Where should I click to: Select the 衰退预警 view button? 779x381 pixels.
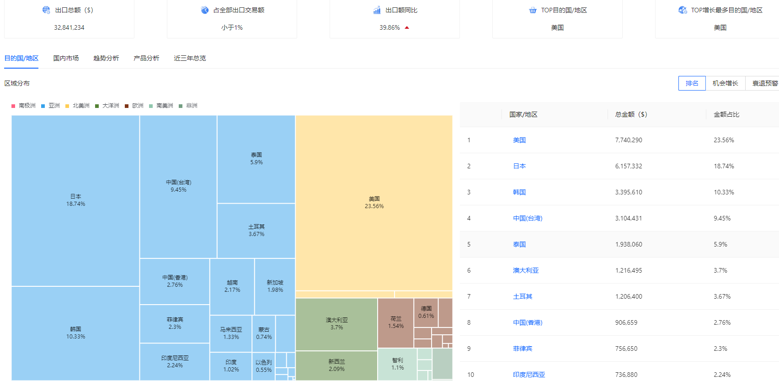[x=763, y=83]
